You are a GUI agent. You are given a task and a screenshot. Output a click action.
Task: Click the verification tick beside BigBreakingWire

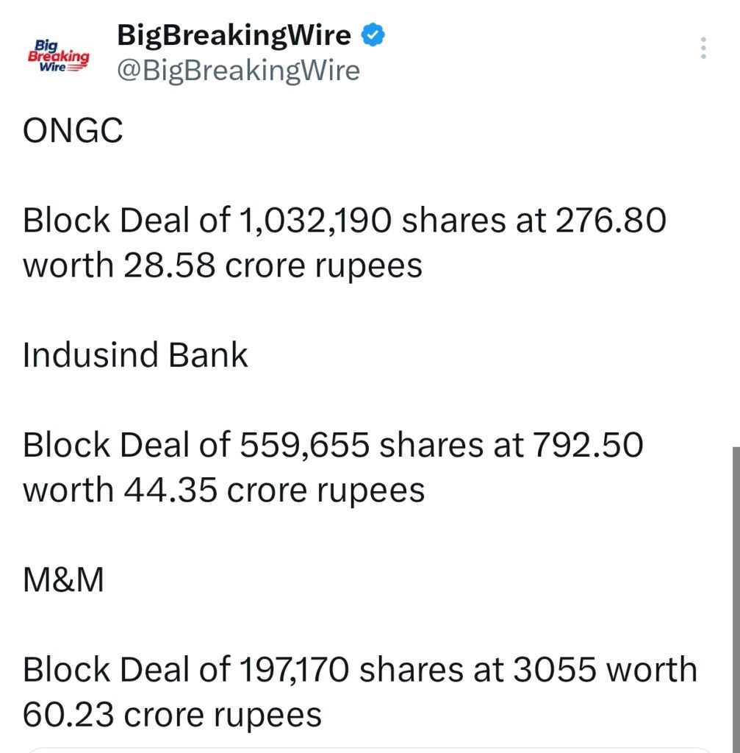click(373, 33)
